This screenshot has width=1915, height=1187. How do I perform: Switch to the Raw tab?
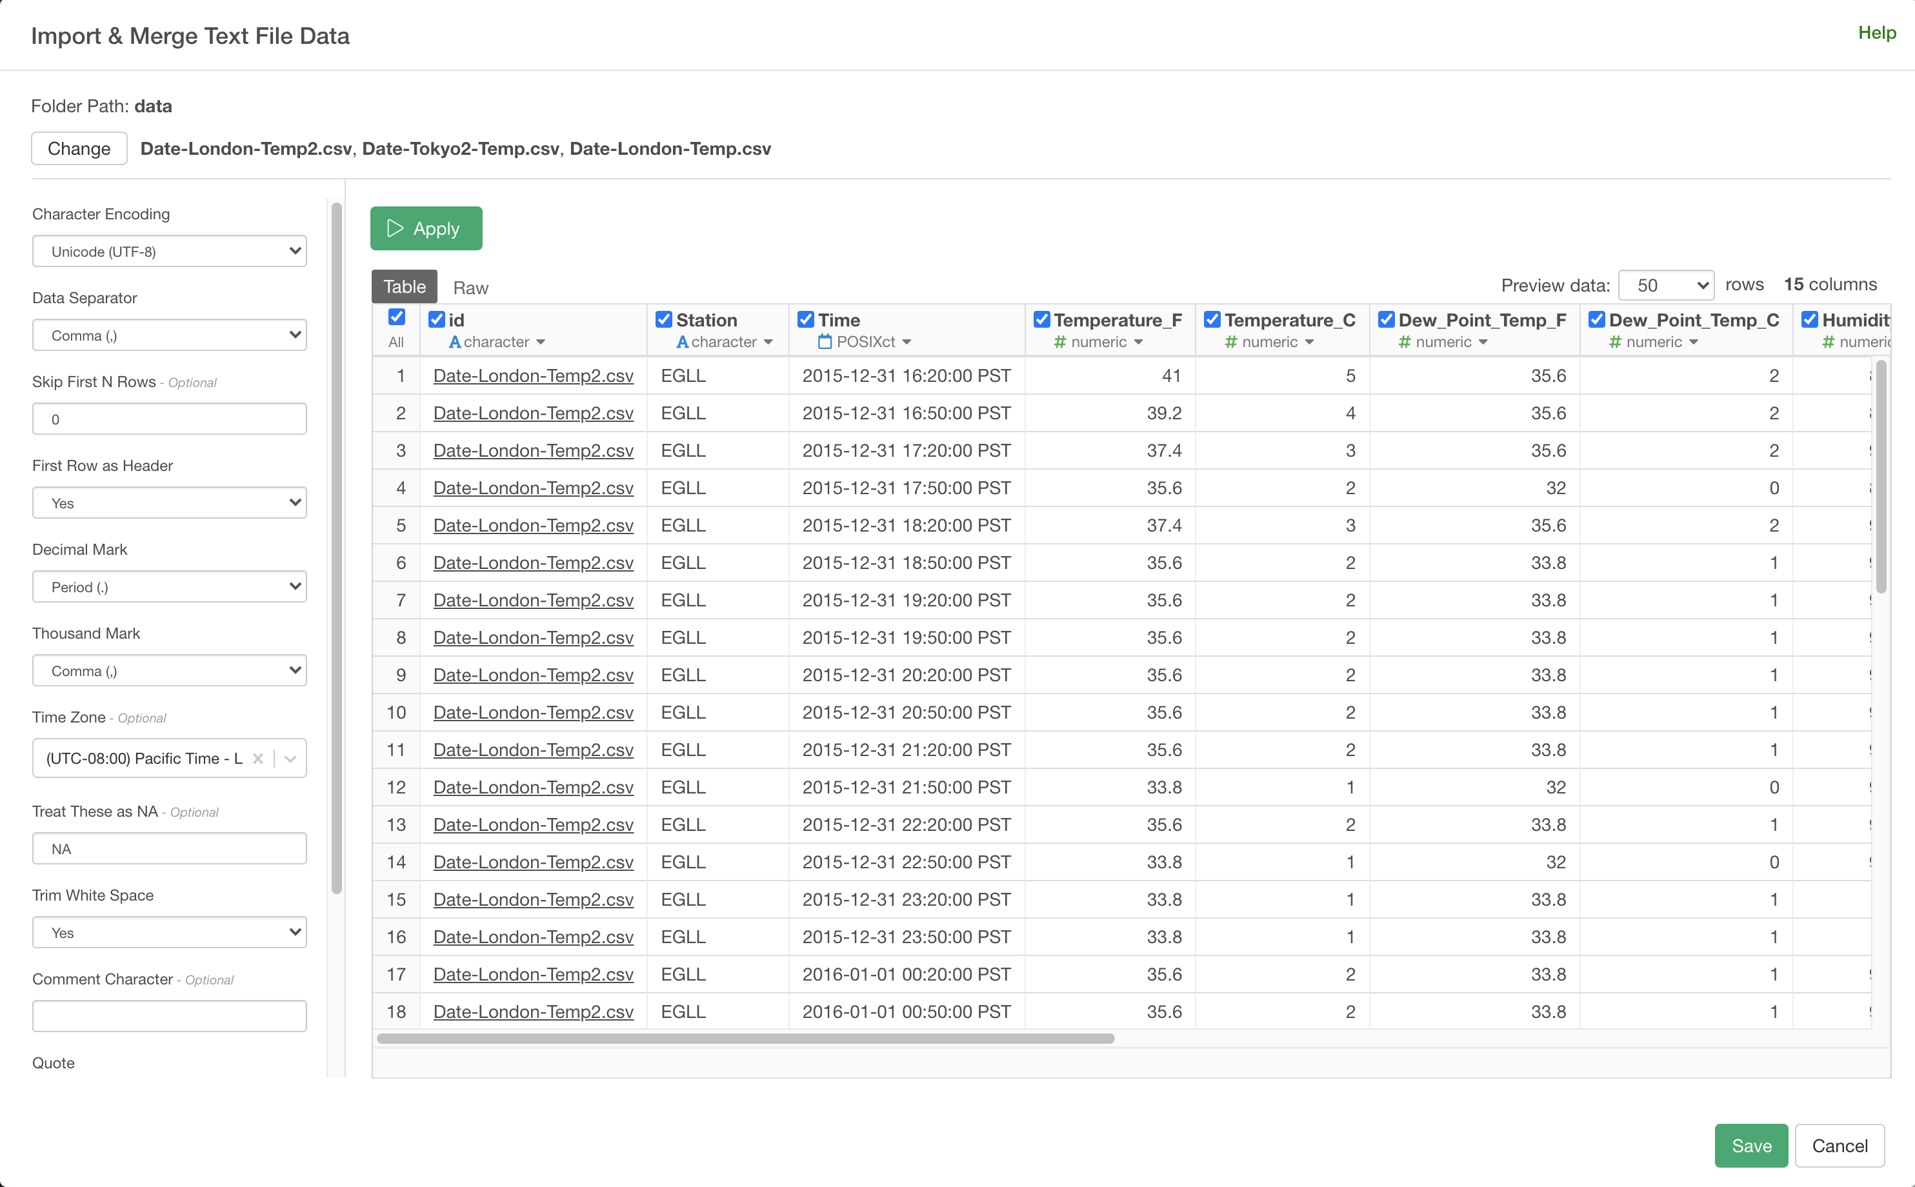pos(470,288)
